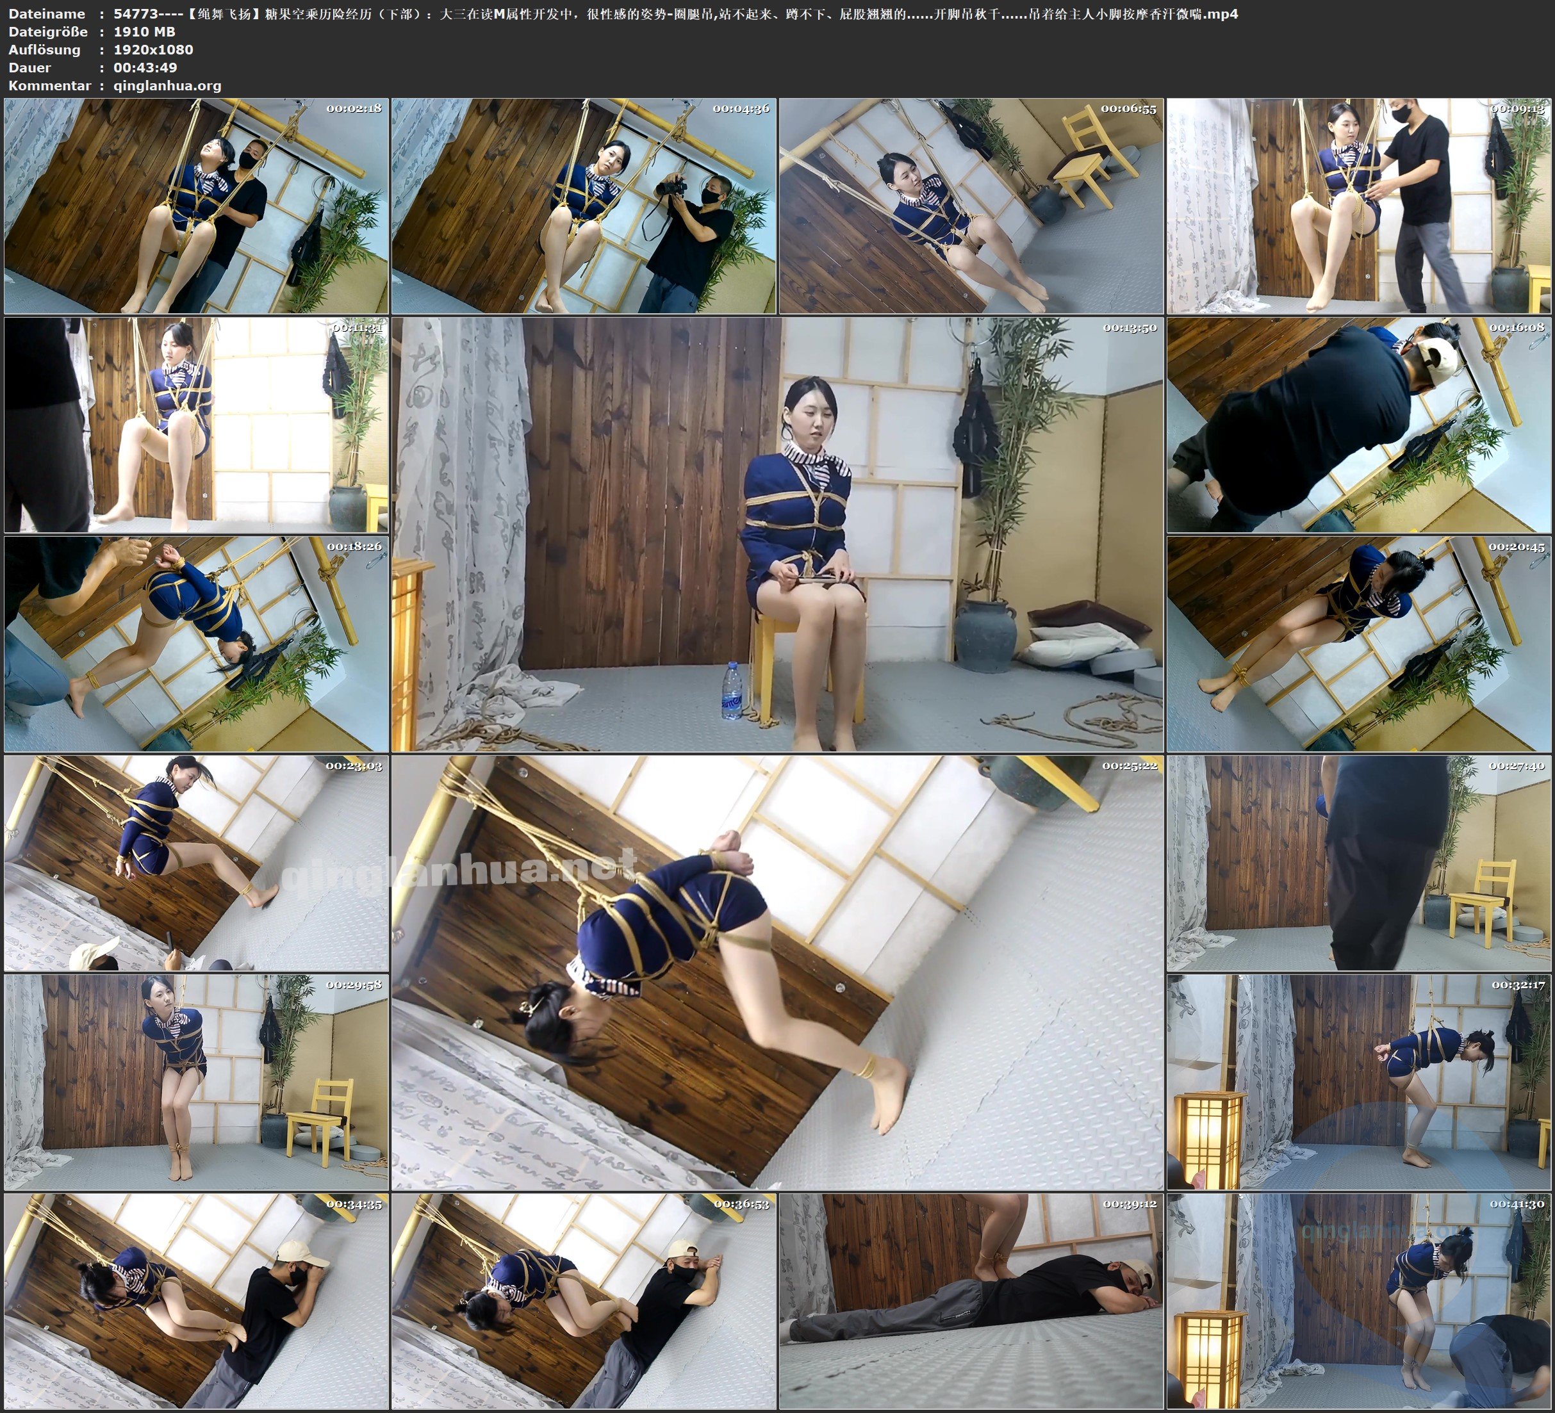View the thumbnail timestamped 00:23:03
The image size is (1555, 1413).
[x=197, y=863]
